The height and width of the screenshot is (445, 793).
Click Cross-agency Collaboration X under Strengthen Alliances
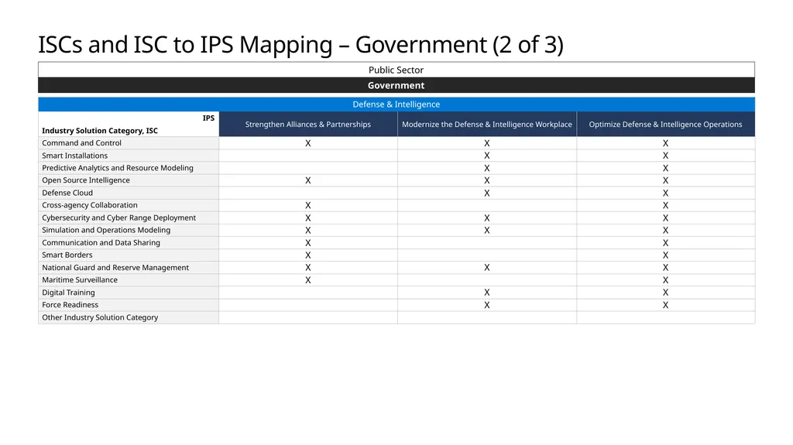(x=308, y=205)
